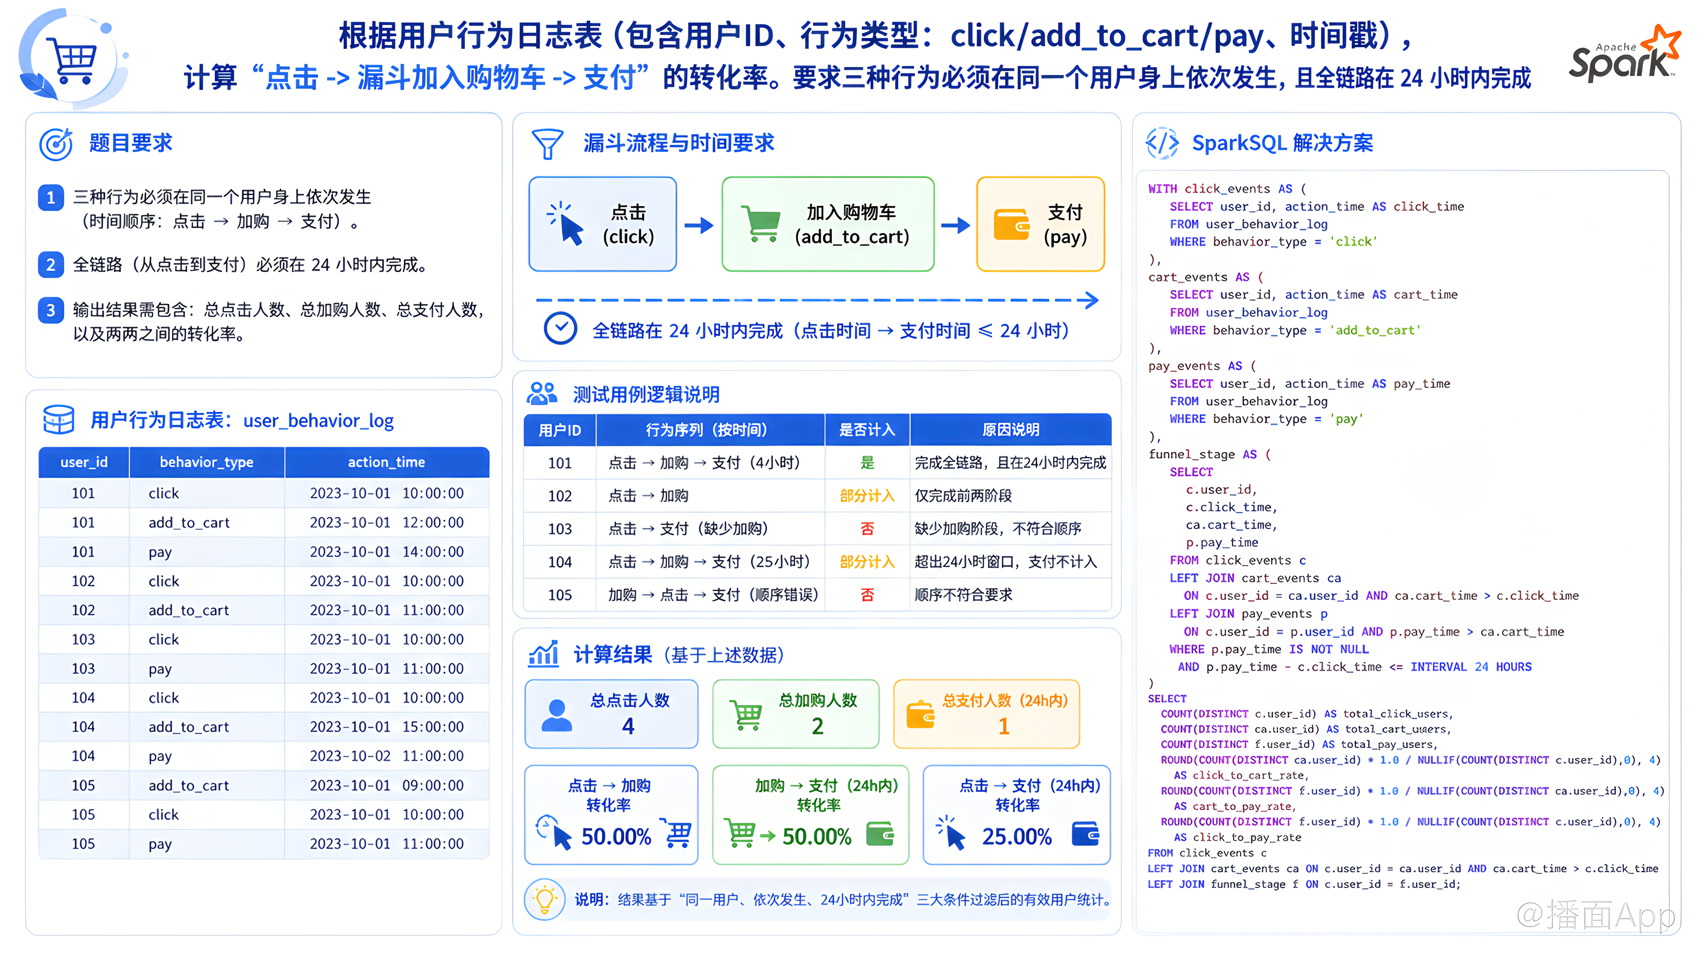
Task: Click the Apache Spark logo
Action: (x=1625, y=55)
